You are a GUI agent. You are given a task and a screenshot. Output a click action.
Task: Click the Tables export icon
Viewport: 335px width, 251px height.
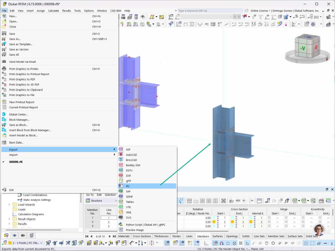pyautogui.click(x=121, y=202)
